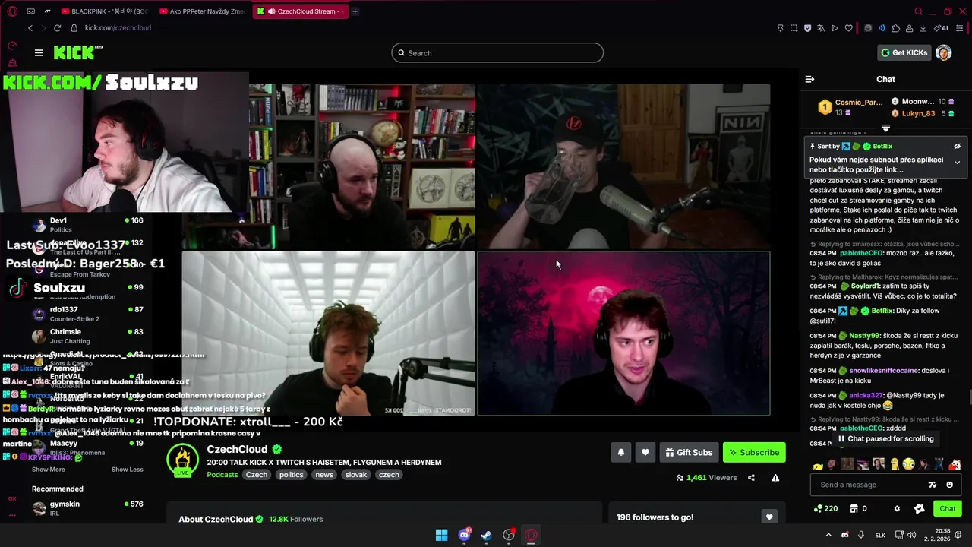Open Cosmic_Par top gifter entry
972x547 pixels.
tap(850, 107)
